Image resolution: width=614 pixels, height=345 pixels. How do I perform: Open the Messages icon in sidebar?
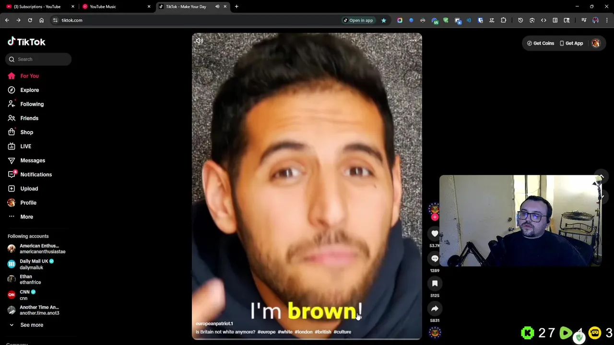12,161
